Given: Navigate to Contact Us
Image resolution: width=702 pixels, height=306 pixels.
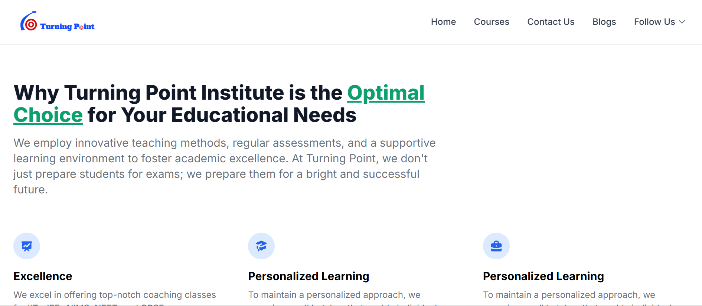Looking at the screenshot, I should point(551,22).
